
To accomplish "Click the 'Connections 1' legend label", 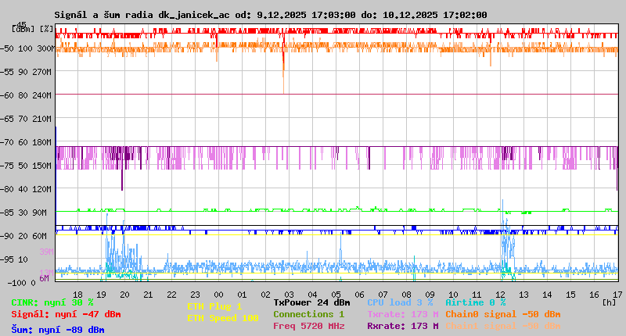I will pyautogui.click(x=309, y=314).
